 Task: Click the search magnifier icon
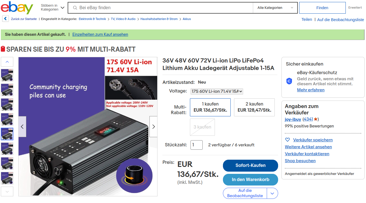[75, 8]
